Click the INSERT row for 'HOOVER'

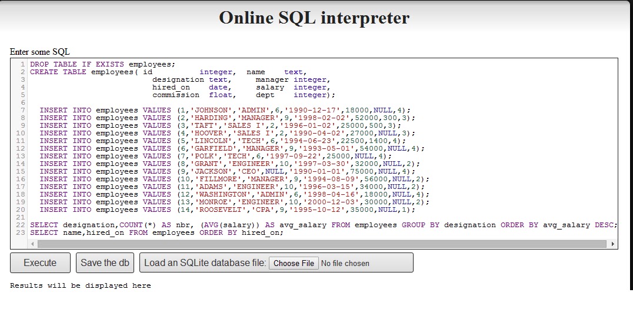point(227,133)
